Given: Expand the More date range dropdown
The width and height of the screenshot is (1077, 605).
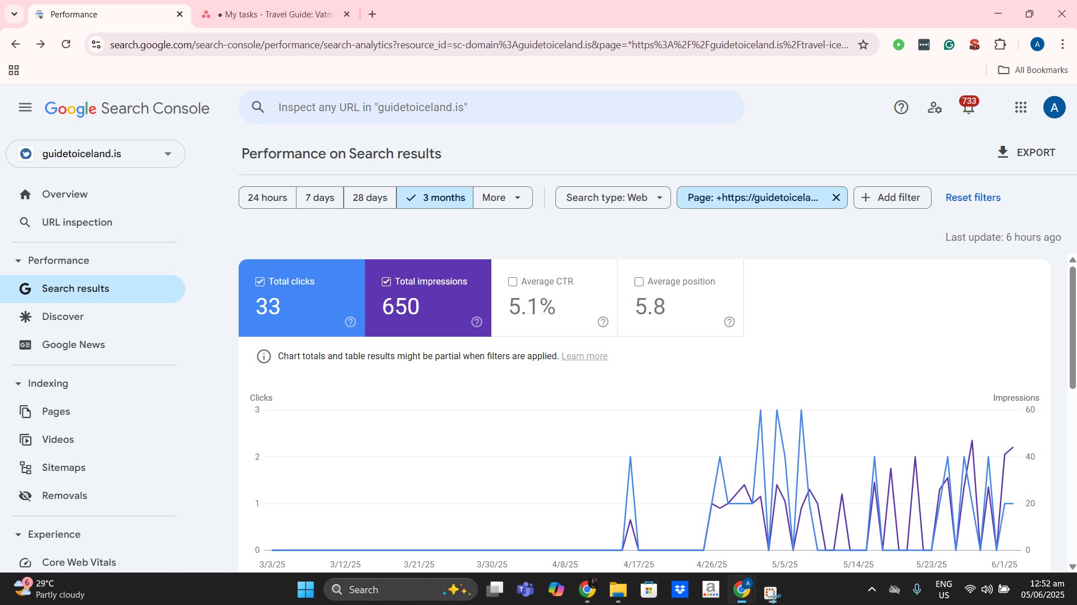Looking at the screenshot, I should click(502, 198).
